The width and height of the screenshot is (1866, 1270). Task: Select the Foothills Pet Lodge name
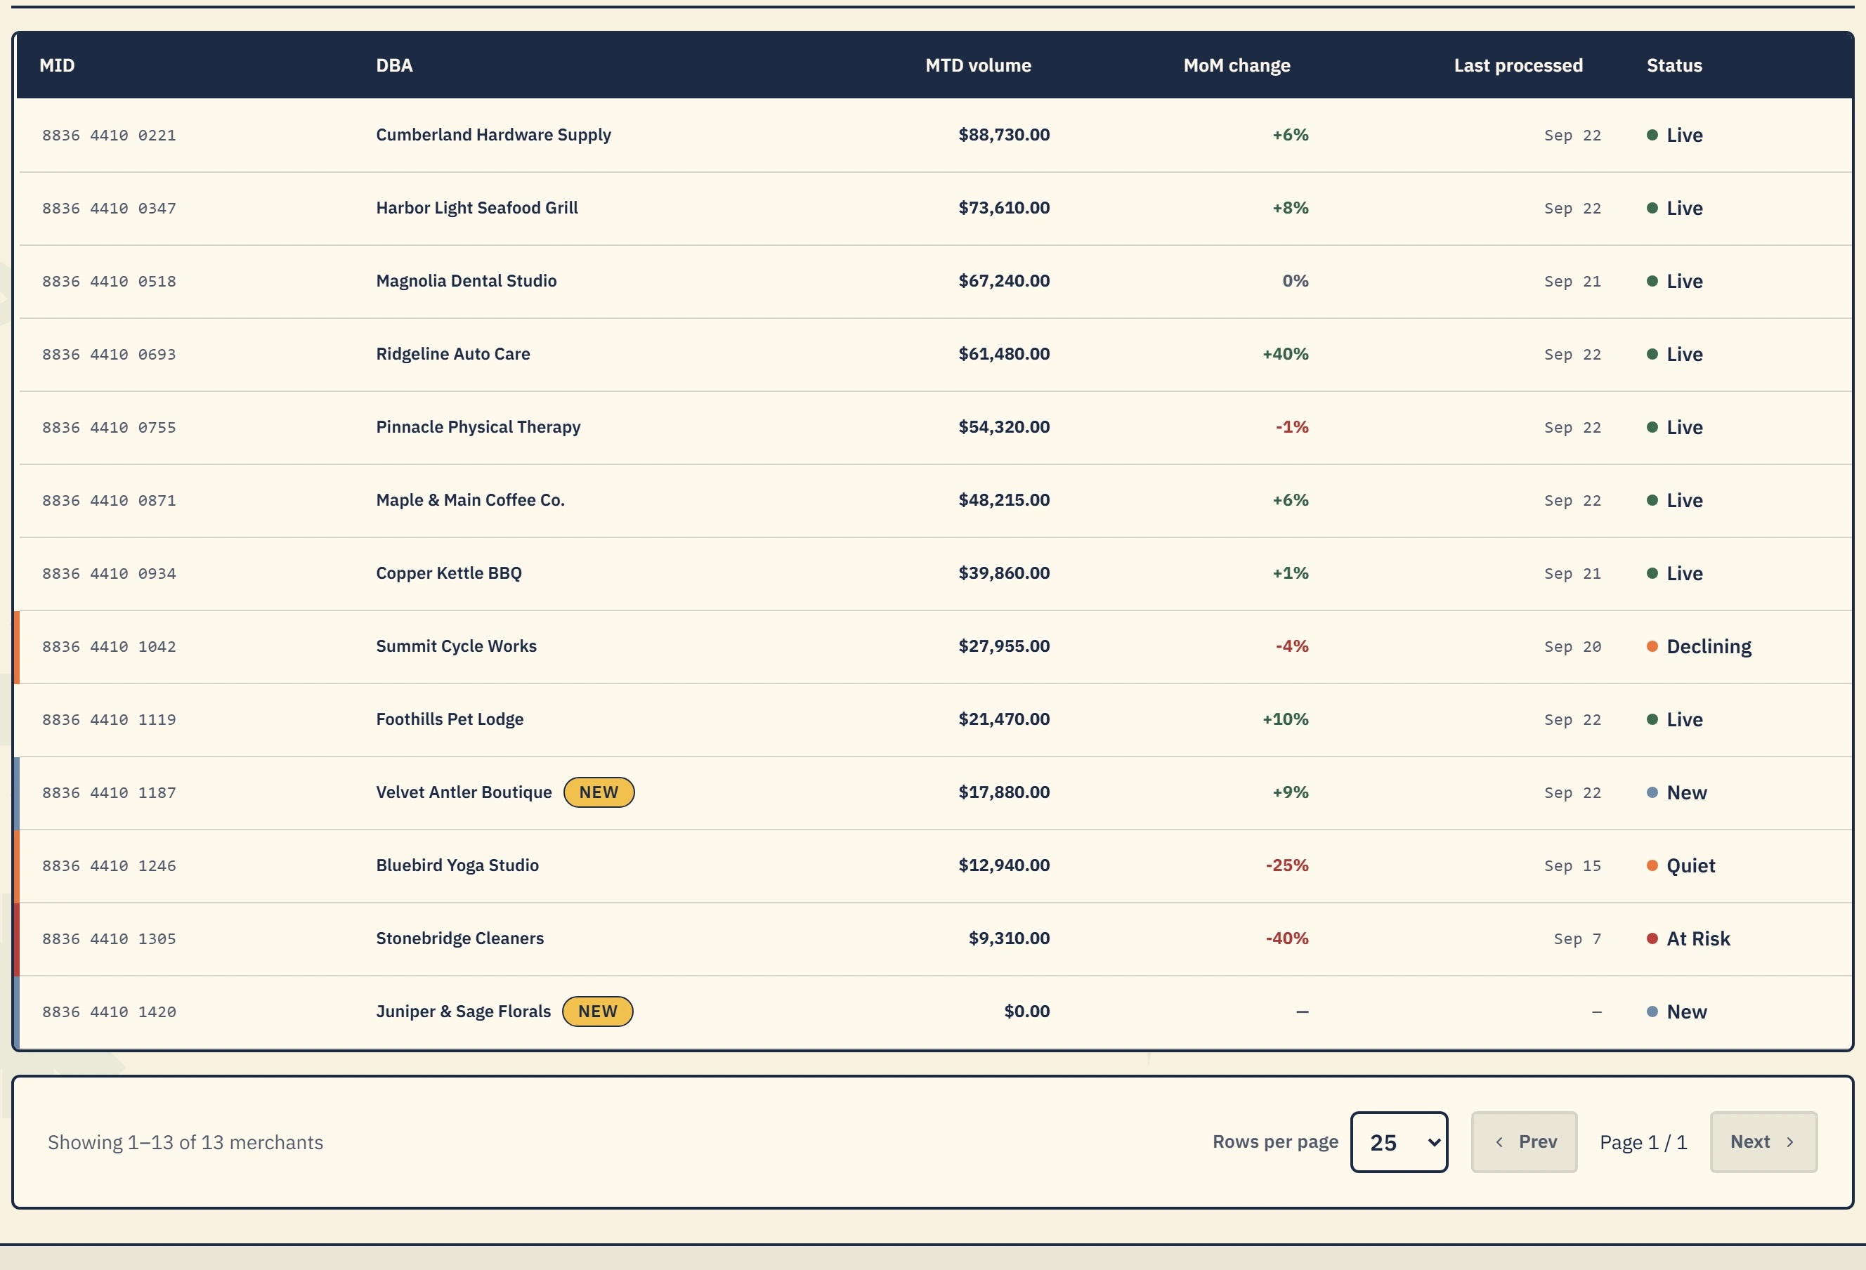click(x=450, y=719)
